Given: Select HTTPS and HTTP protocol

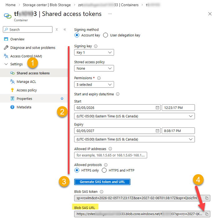Looking at the screenshot, I should click(104, 170).
